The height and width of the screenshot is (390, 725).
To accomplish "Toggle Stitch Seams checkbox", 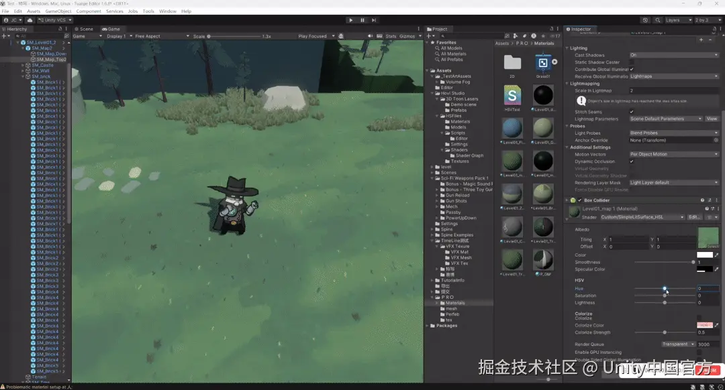I will (x=632, y=112).
